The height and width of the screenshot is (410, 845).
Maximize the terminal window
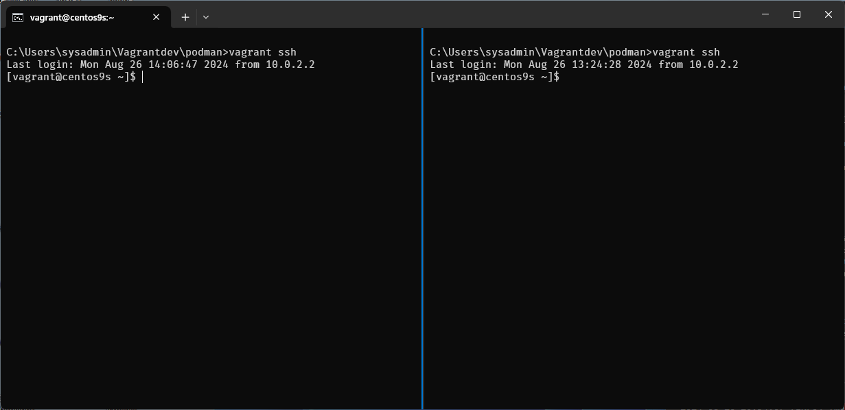pyautogui.click(x=797, y=14)
